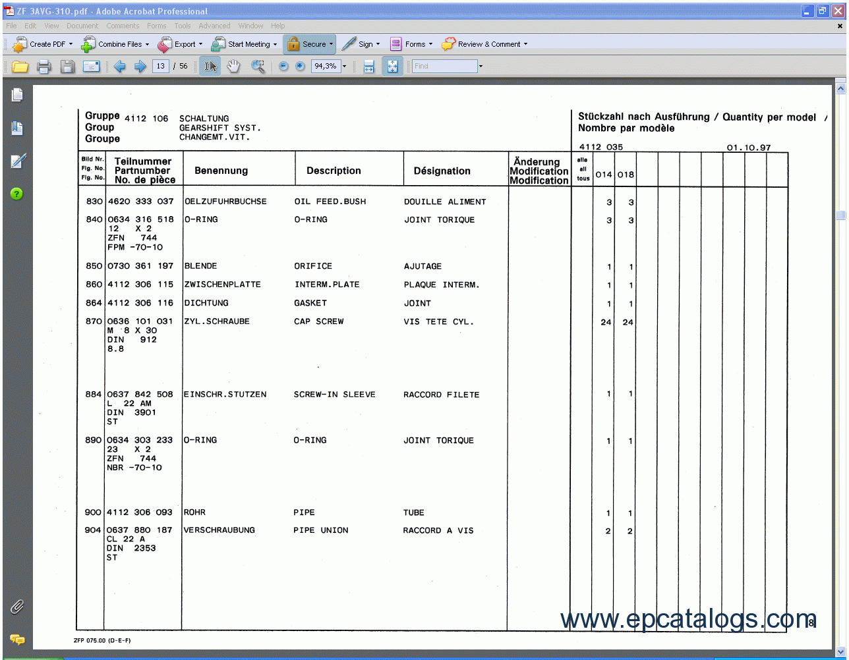Image resolution: width=849 pixels, height=660 pixels.
Task: Click the Export toolbar icon
Action: click(165, 45)
